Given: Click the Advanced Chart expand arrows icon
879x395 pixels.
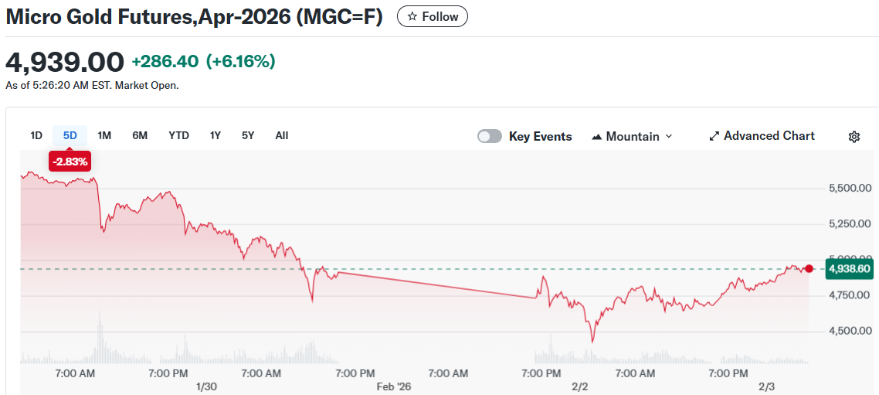Looking at the screenshot, I should pyautogui.click(x=714, y=136).
